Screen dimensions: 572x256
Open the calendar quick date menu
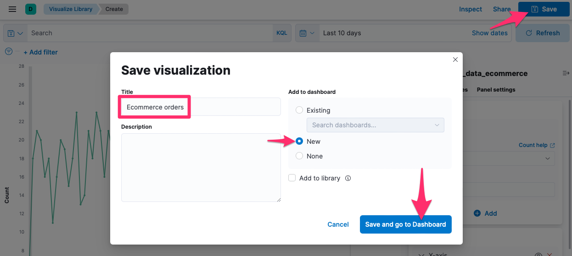tap(307, 33)
